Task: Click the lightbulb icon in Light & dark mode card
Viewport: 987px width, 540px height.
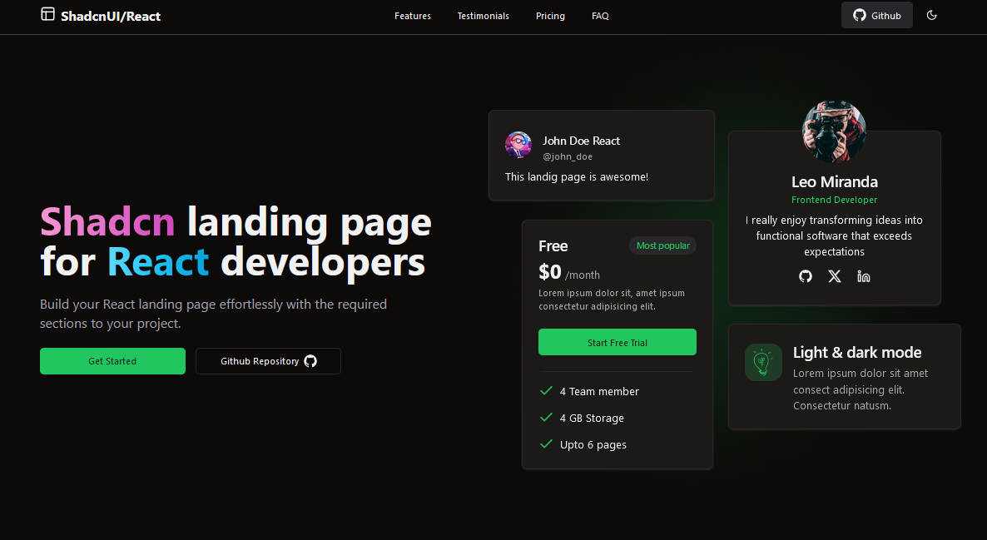Action: coord(763,362)
